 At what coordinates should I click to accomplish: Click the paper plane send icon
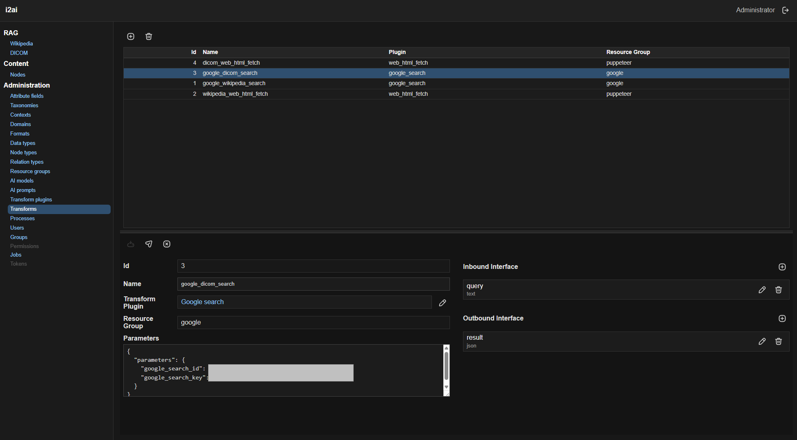pos(149,244)
